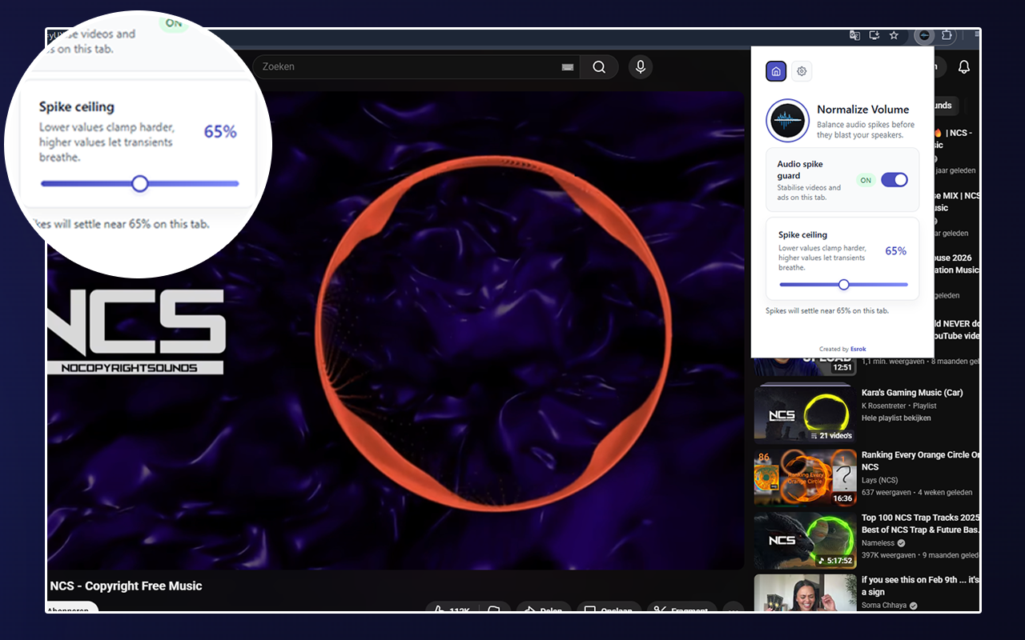Open YouTube notifications via the bell icon
1025x640 pixels.
963,66
